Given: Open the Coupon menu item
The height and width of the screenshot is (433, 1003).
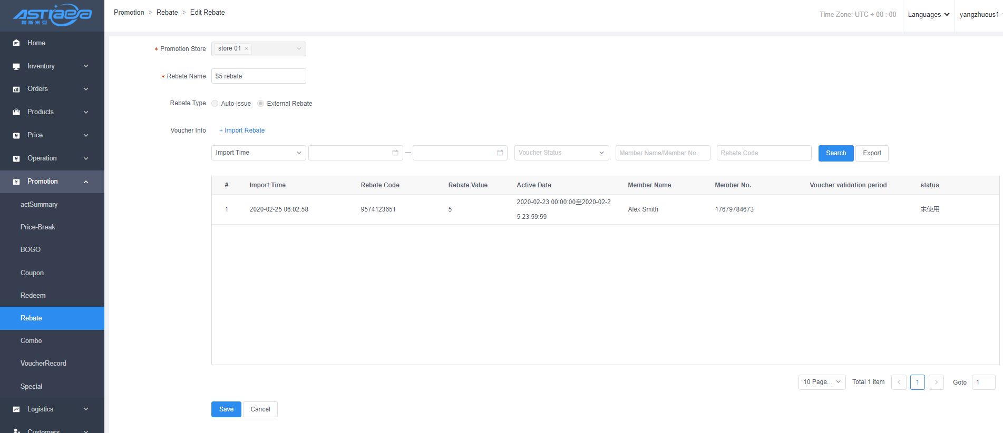Looking at the screenshot, I should (32, 273).
